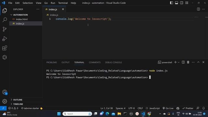Open the Search view in activity bar

(x=5, y=20)
